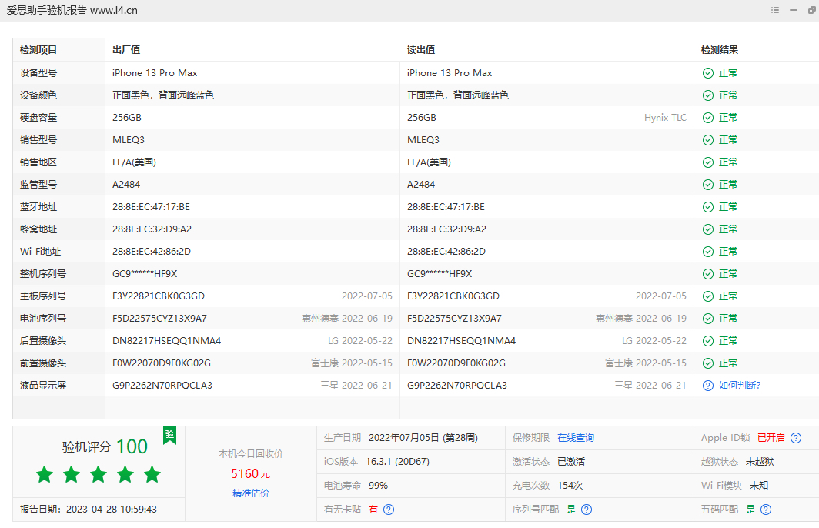
Task: Click the green checkmark beside 设备型号 row
Action: (x=707, y=72)
